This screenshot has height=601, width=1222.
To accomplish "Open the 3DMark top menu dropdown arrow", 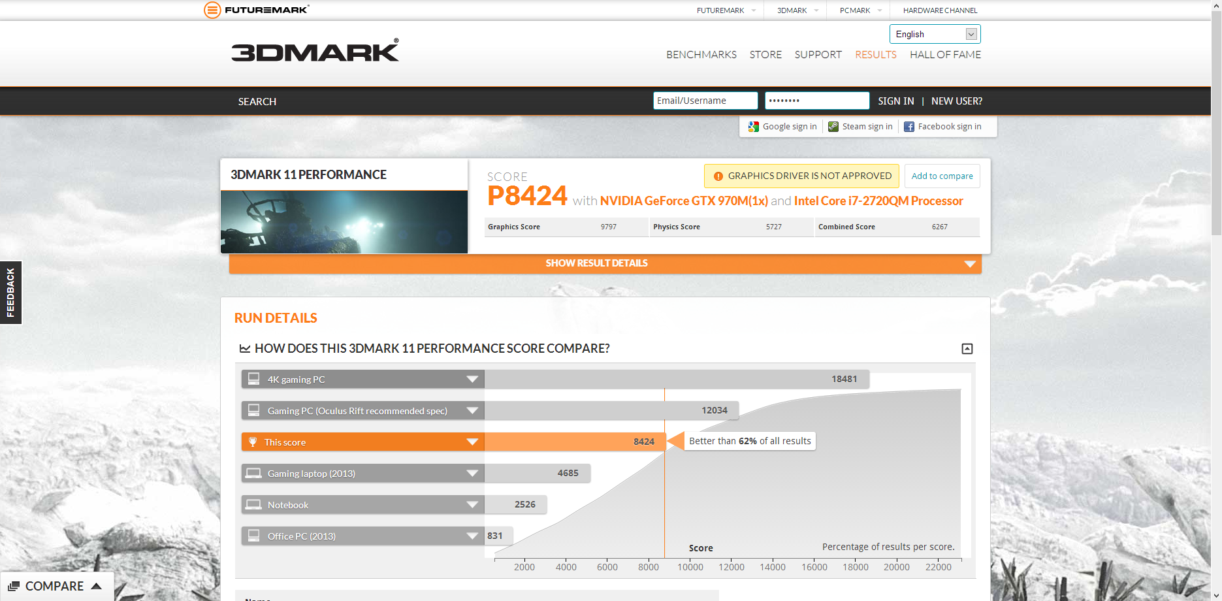I will tap(816, 10).
